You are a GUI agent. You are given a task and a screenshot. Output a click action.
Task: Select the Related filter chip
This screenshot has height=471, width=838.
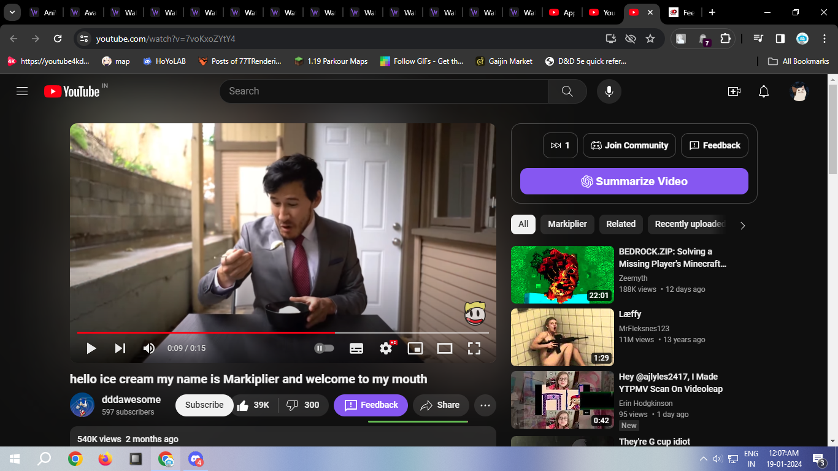[x=621, y=224]
